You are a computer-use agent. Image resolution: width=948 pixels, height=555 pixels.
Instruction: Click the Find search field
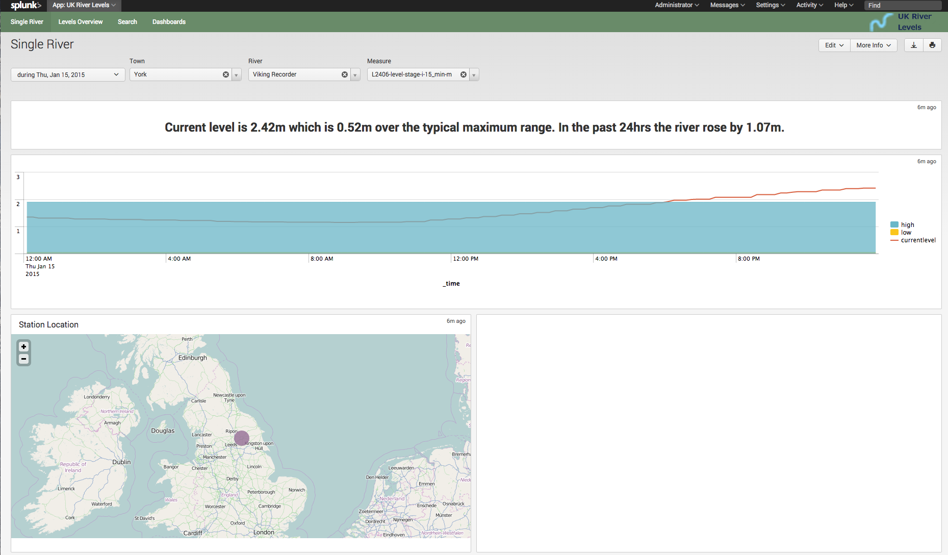tap(903, 6)
